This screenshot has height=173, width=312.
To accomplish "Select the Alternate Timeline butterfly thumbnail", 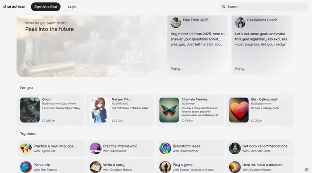I will (169, 110).
